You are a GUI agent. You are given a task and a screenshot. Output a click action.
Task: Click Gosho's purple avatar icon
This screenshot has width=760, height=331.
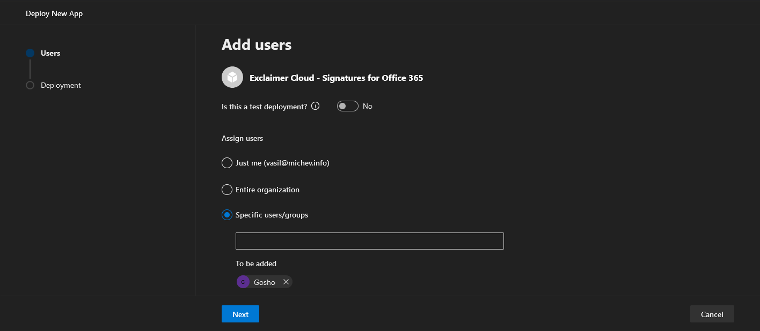[x=243, y=282]
